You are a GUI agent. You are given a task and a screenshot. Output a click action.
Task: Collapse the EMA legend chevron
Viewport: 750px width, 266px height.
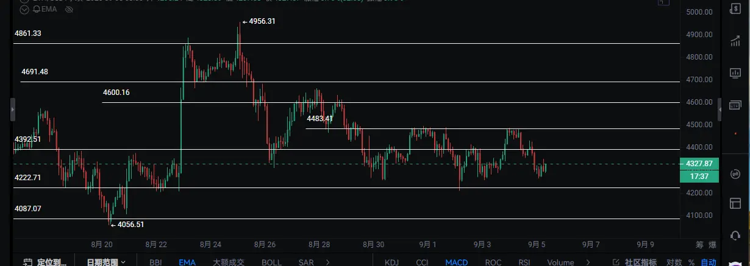point(23,10)
